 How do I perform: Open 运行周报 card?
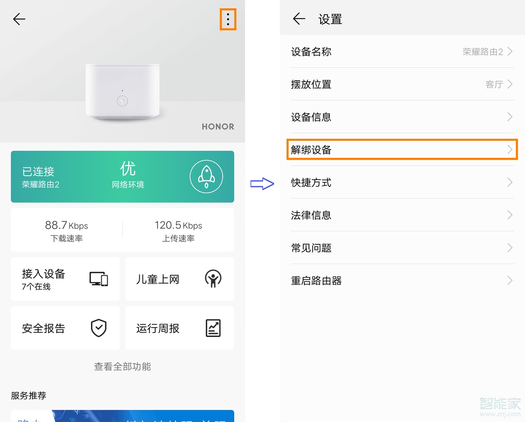180,328
